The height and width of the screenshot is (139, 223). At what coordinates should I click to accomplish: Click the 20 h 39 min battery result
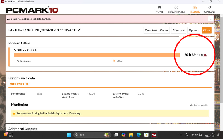click(193, 55)
